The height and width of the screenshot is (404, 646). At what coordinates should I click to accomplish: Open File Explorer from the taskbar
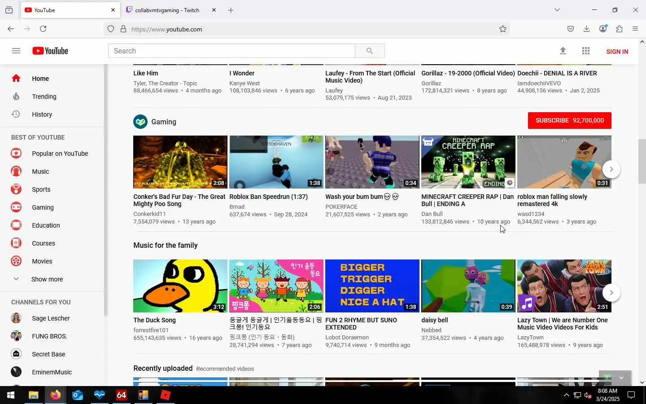pyautogui.click(x=33, y=395)
